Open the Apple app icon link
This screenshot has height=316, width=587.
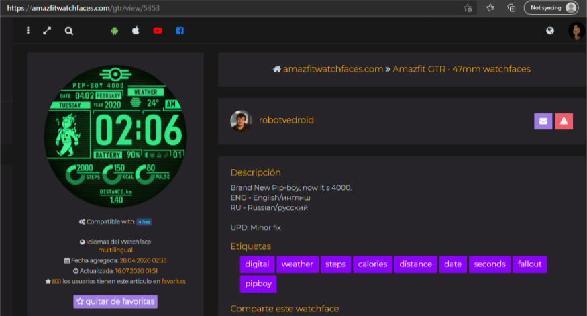pyautogui.click(x=136, y=30)
